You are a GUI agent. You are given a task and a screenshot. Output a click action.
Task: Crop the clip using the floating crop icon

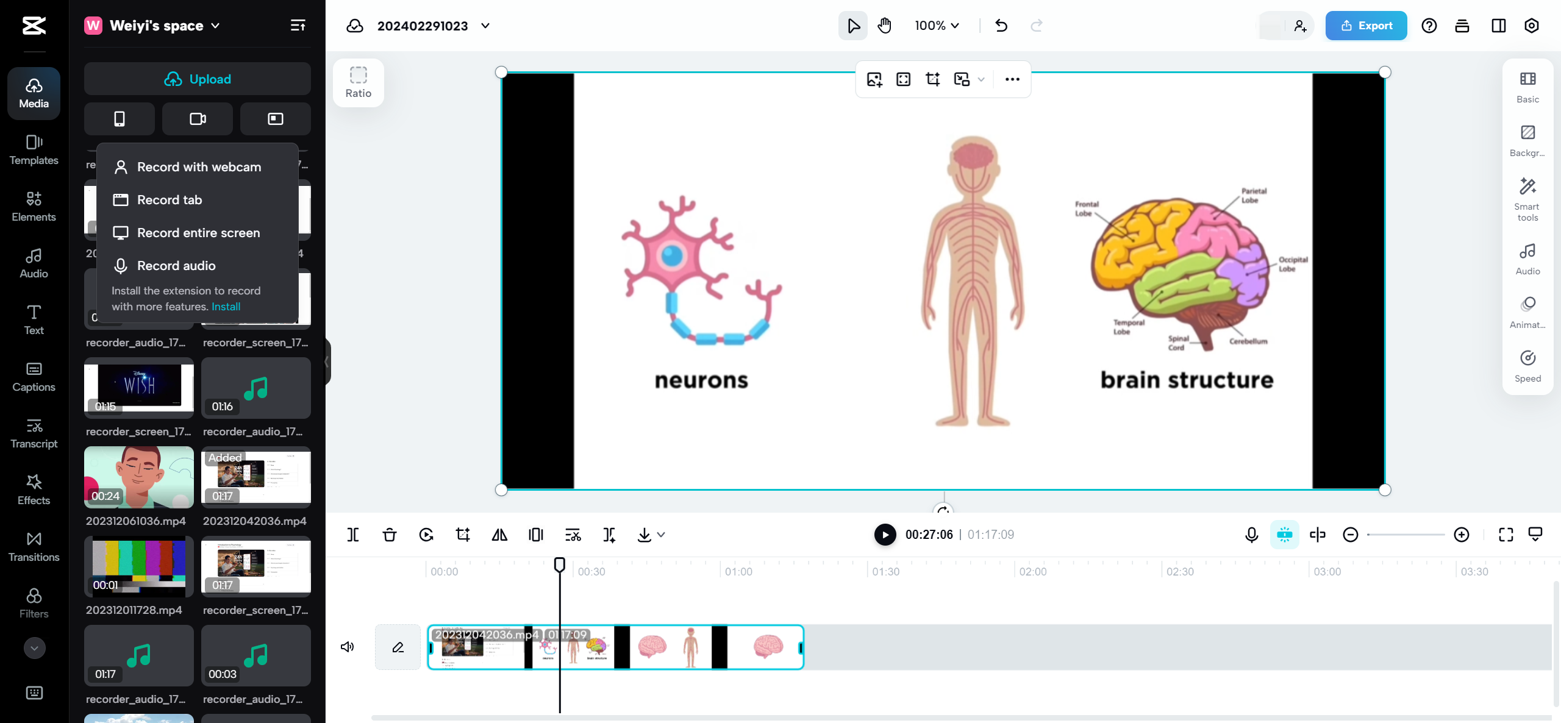pyautogui.click(x=932, y=79)
